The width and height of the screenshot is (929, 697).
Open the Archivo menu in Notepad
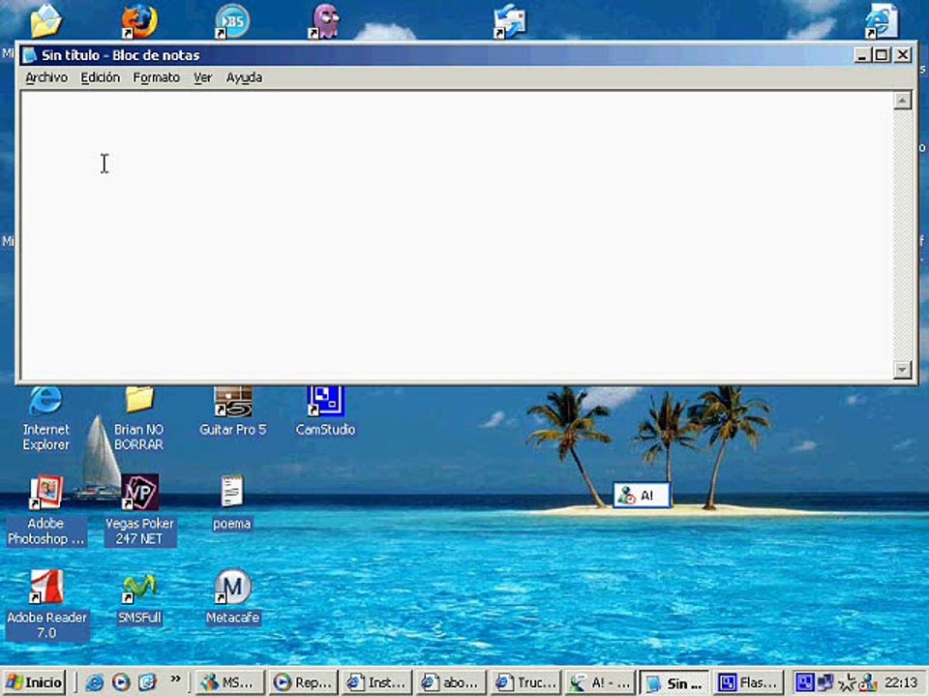point(46,77)
